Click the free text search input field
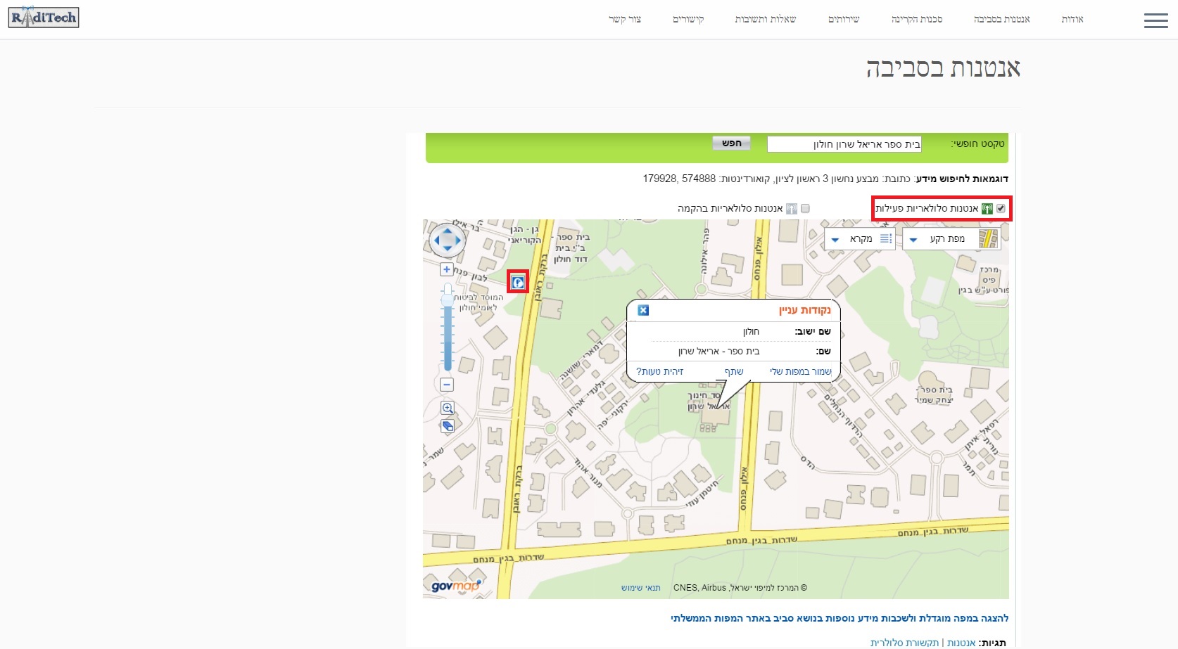This screenshot has width=1178, height=649. click(x=844, y=144)
